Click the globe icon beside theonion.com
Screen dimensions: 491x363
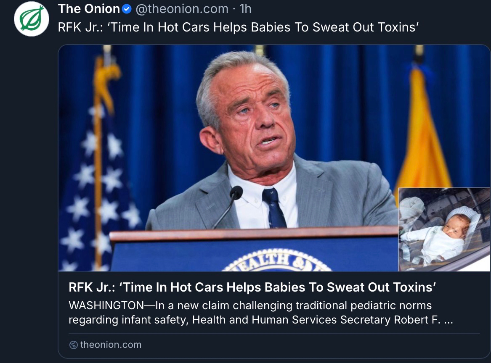[73, 345]
